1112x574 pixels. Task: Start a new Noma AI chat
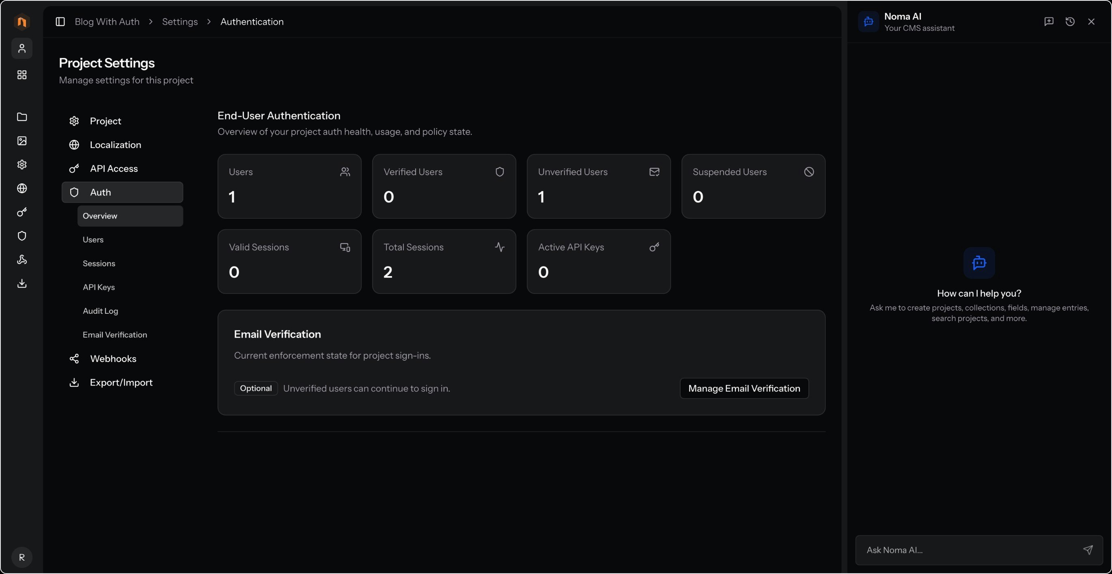coord(1049,21)
